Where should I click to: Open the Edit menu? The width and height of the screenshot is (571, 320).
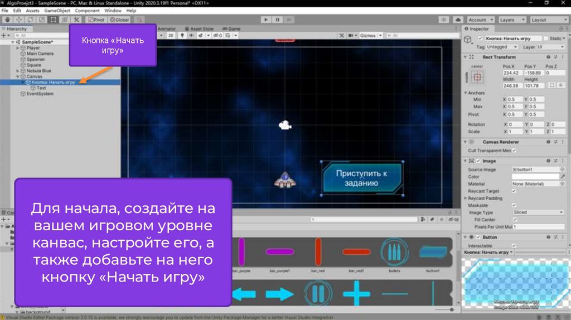[17, 11]
